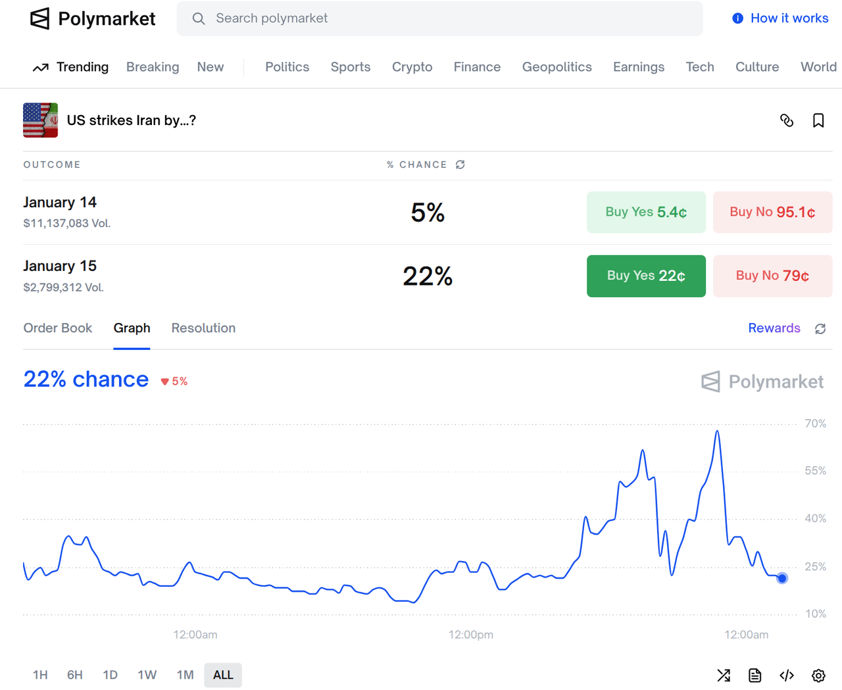Go to the Politics category
The image size is (842, 690).
(287, 67)
